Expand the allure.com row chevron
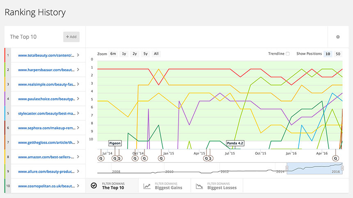 (x=78, y=171)
